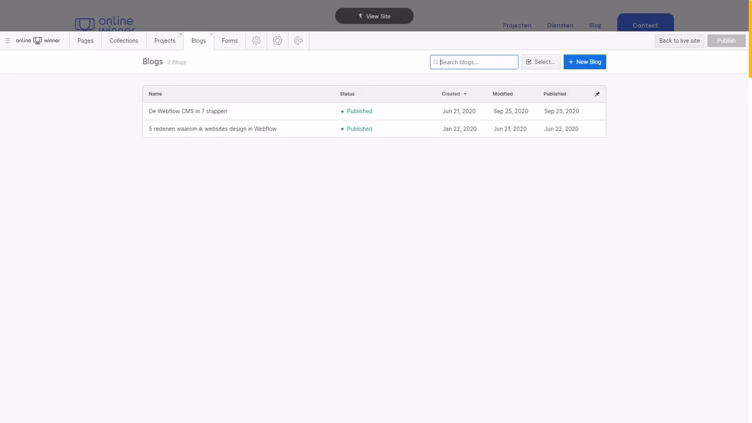Open the Select... items button
Image resolution: width=752 pixels, height=423 pixels.
(x=540, y=62)
